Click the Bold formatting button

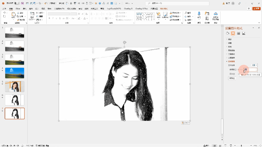click(49, 19)
